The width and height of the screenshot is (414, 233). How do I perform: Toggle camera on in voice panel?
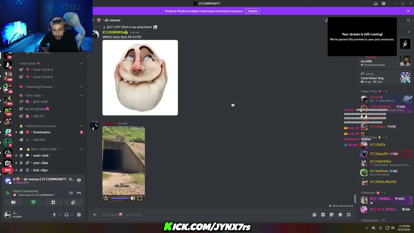13,202
